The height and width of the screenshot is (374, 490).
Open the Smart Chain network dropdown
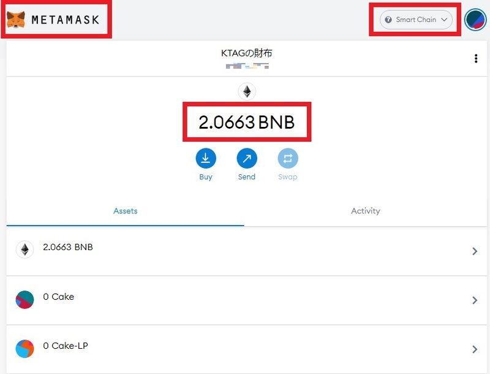click(x=416, y=20)
